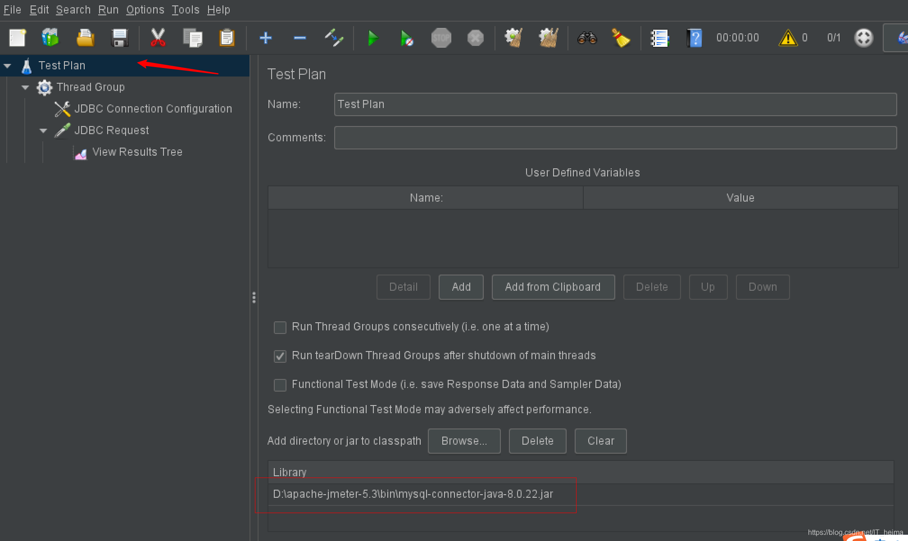Enable Functional Test Mode checkbox
Image resolution: width=908 pixels, height=541 pixels.
[x=280, y=385]
